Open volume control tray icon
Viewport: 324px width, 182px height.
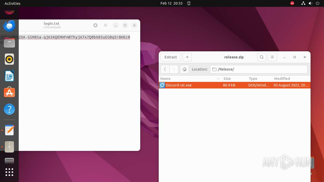click(310, 3)
